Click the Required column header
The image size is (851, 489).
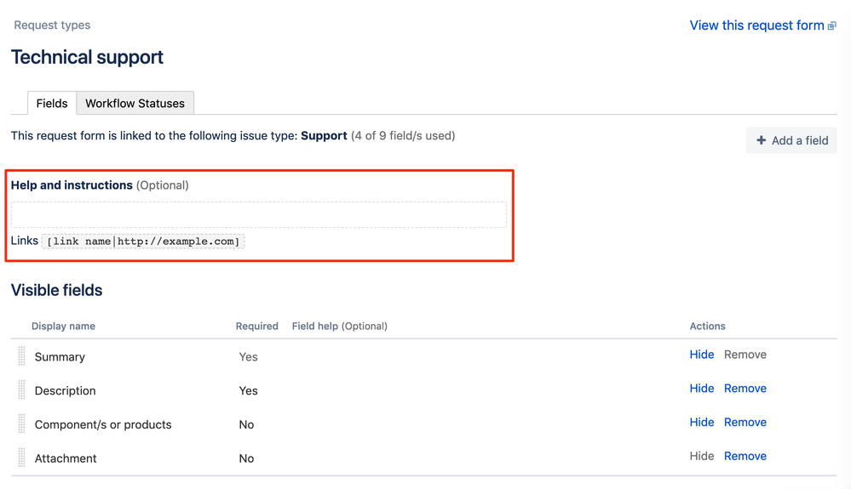[256, 326]
